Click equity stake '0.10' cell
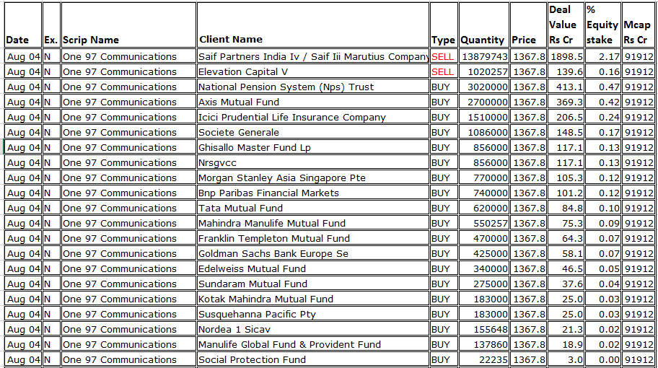The image size is (658, 368). [603, 208]
